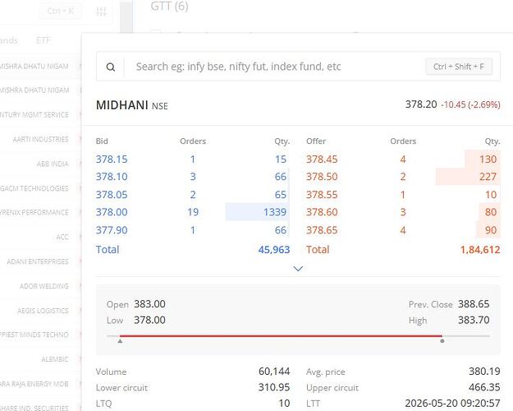
Task: Click the Avg. price value 380.19
Action: [x=484, y=372]
